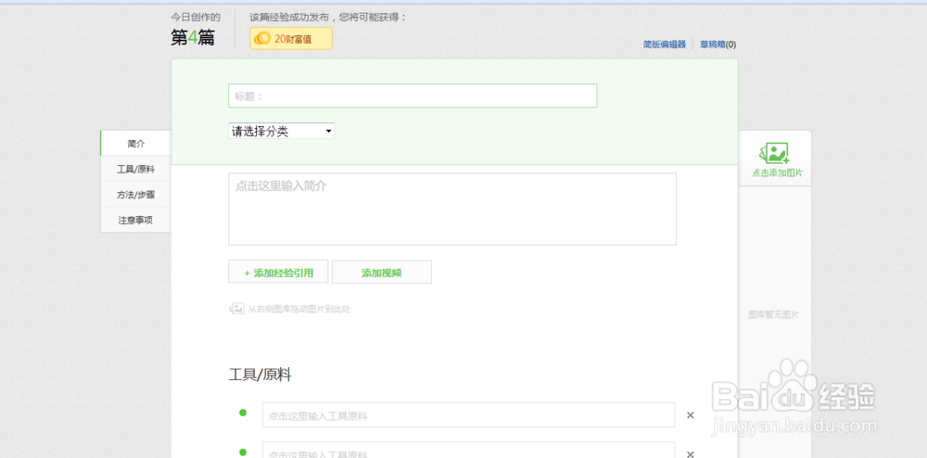The width and height of the screenshot is (927, 458).
Task: Focus the 标题 title input field
Action: [x=413, y=96]
